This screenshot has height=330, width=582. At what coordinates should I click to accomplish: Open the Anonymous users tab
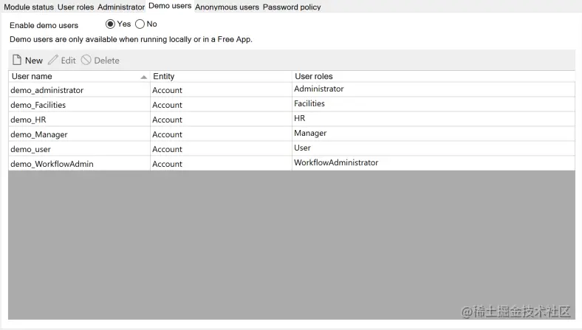(x=227, y=7)
